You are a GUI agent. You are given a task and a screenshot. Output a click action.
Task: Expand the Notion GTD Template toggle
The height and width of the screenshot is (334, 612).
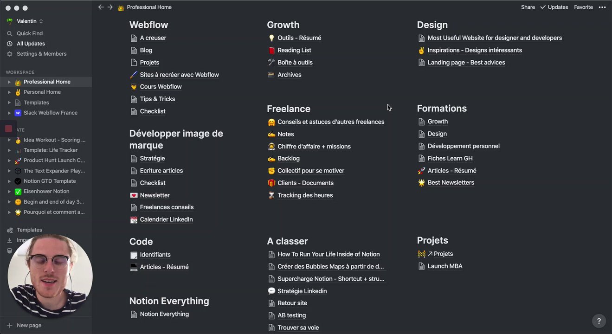click(9, 181)
